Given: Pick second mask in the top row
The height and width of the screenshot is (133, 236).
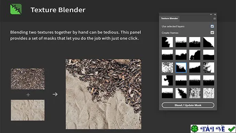Looking at the screenshot, I should (181, 42).
